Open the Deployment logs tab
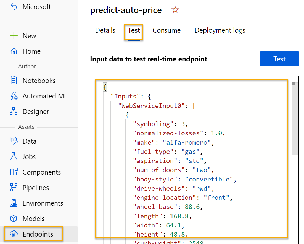 pyautogui.click(x=220, y=30)
